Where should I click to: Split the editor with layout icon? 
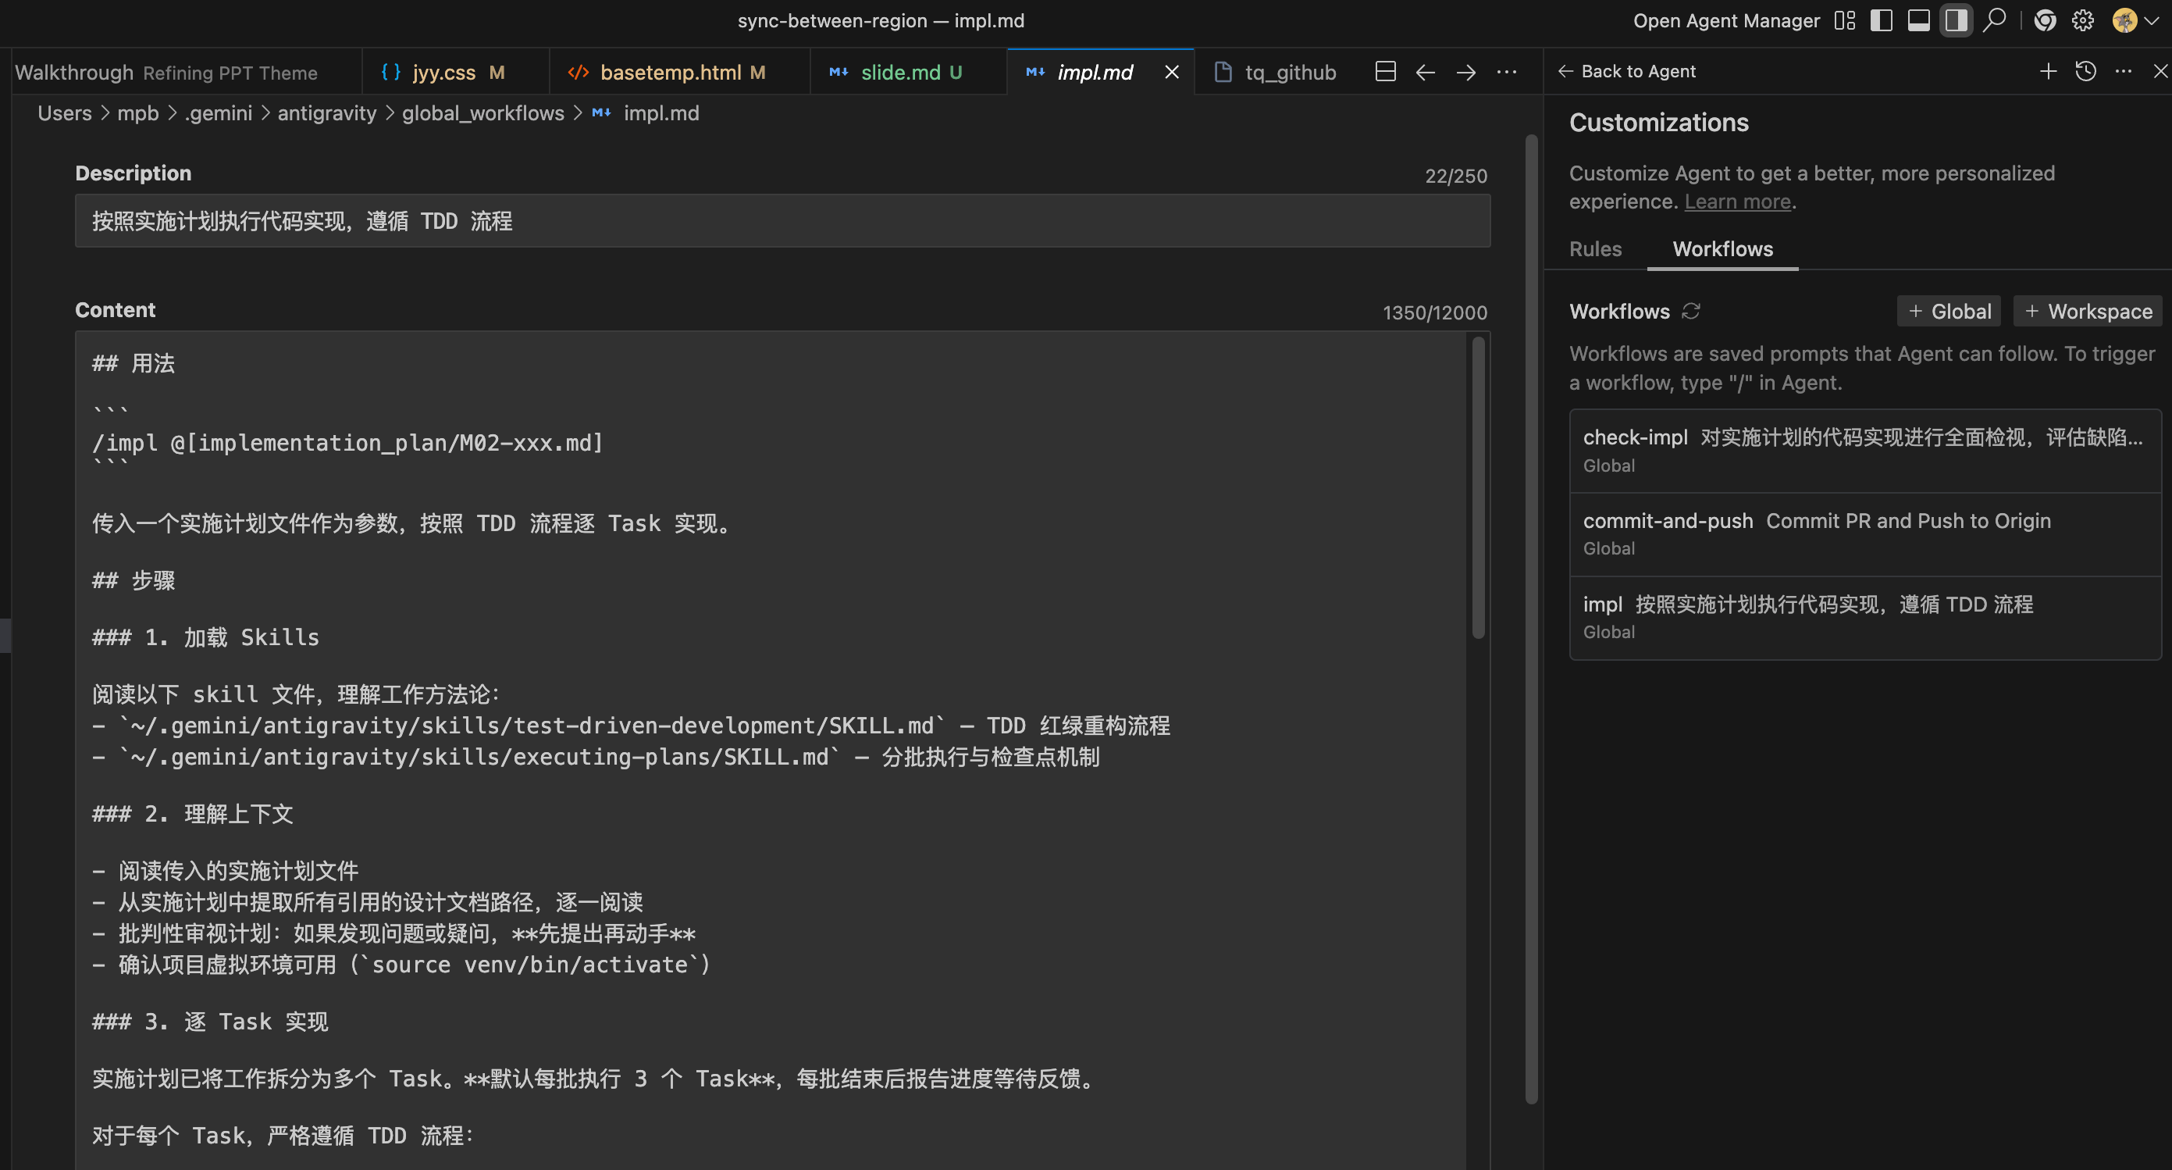(x=1385, y=73)
